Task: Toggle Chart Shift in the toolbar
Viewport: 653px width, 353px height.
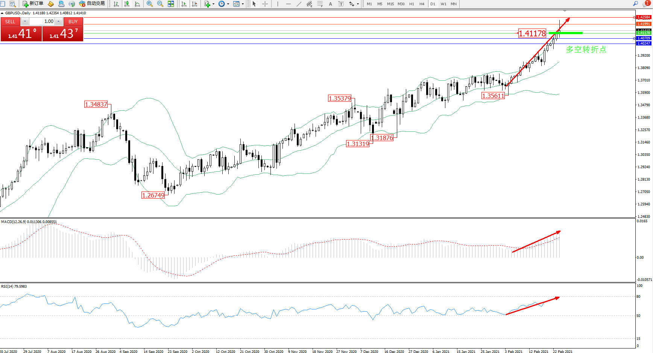Action: point(194,4)
